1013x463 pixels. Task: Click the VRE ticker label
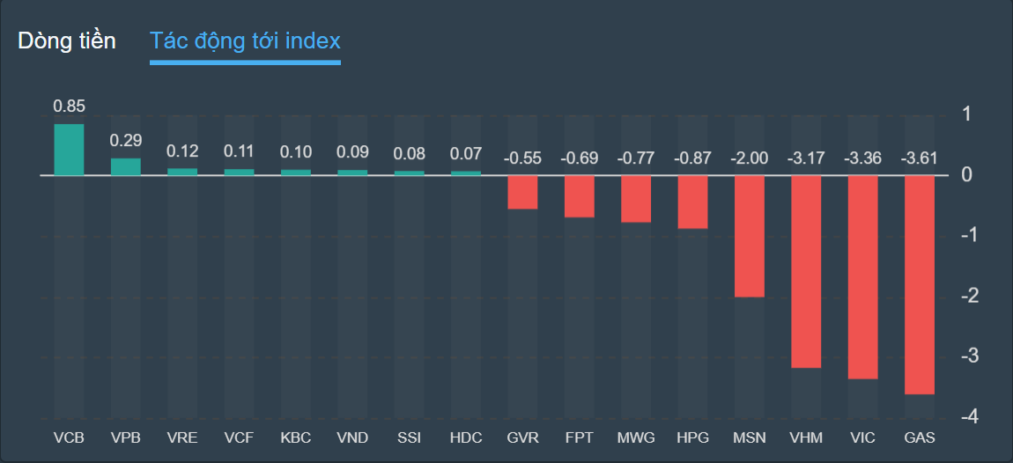(182, 437)
